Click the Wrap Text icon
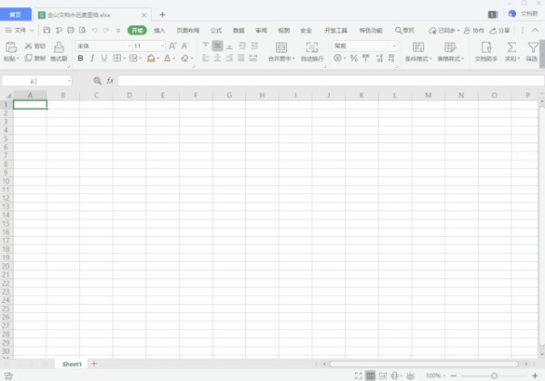The height and width of the screenshot is (381, 545). point(312,47)
